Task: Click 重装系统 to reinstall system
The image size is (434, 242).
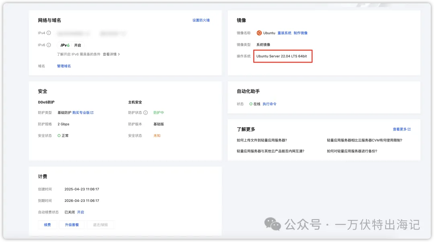Action: pyautogui.click(x=284, y=33)
